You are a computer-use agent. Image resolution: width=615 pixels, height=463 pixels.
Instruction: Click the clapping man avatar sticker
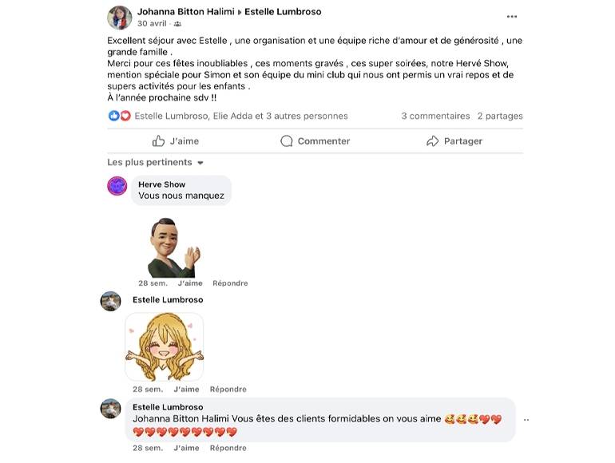click(x=173, y=247)
